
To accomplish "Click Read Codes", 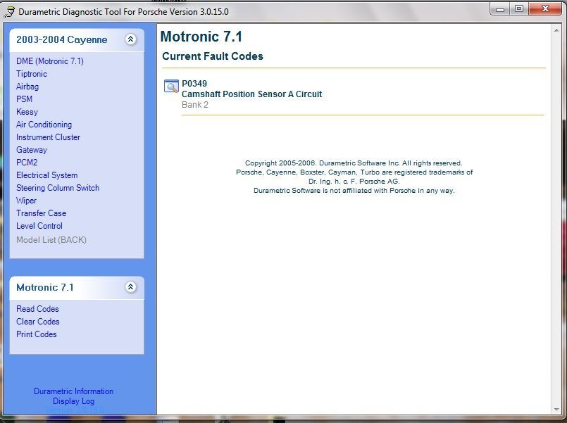I will (x=37, y=309).
